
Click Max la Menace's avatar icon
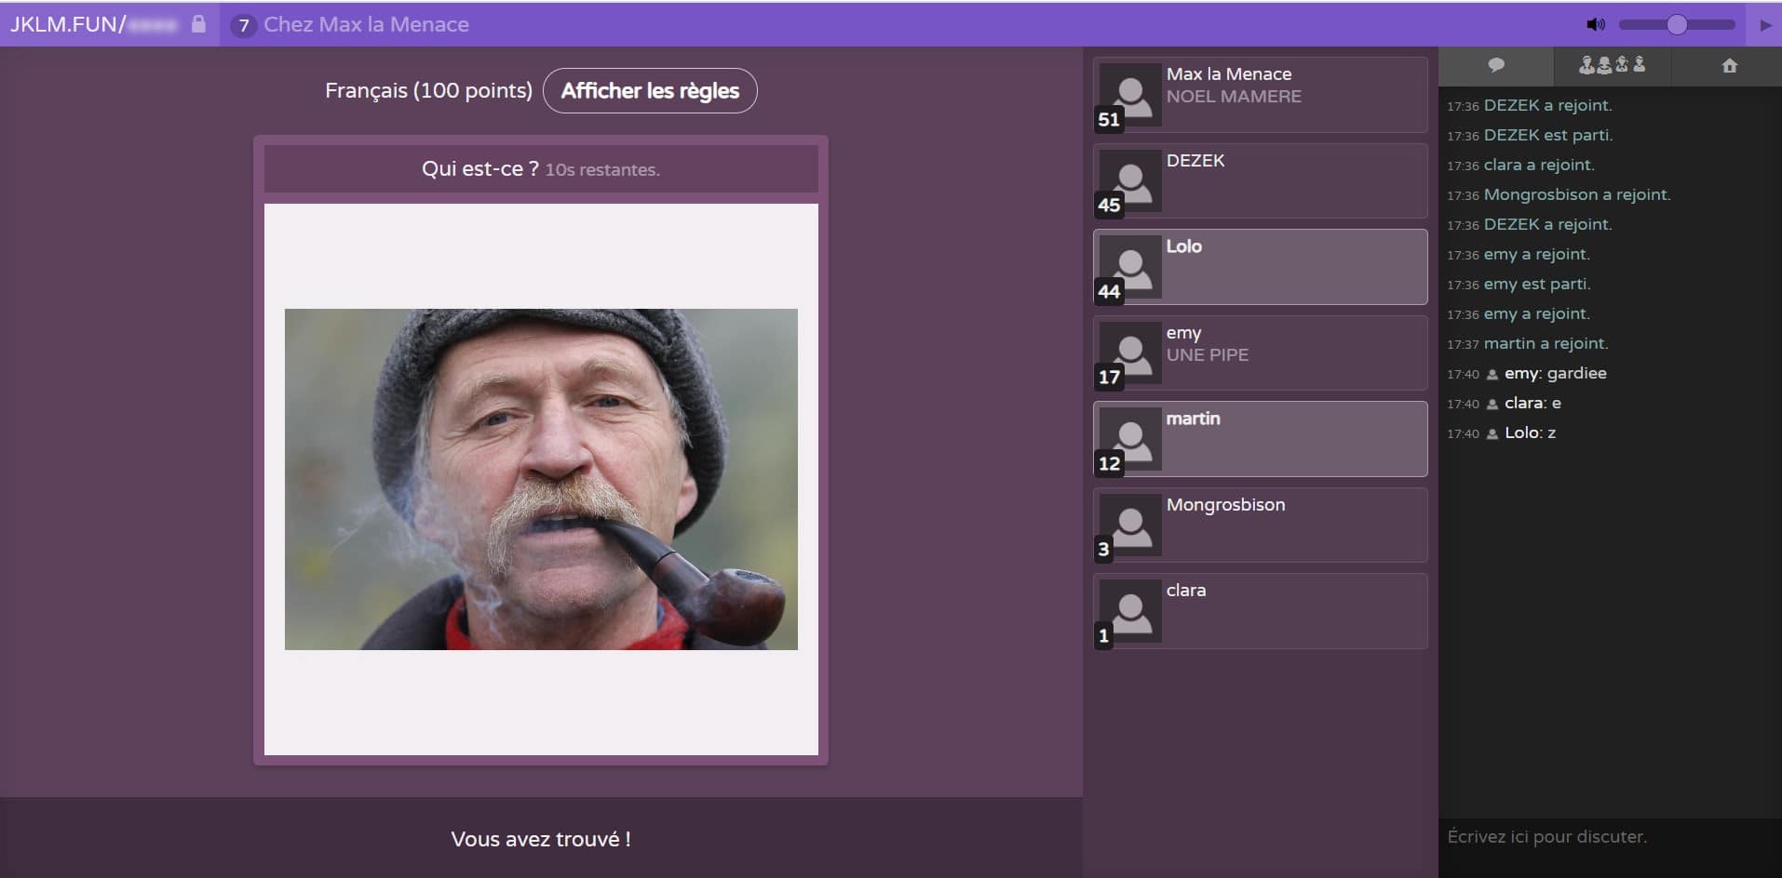(x=1130, y=94)
